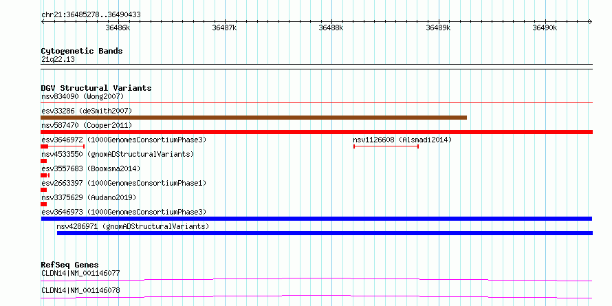This screenshot has width=612, height=306.
Task: Click the magenta CLDN14 NM_001146078 transcript line
Action: [x=316, y=296]
